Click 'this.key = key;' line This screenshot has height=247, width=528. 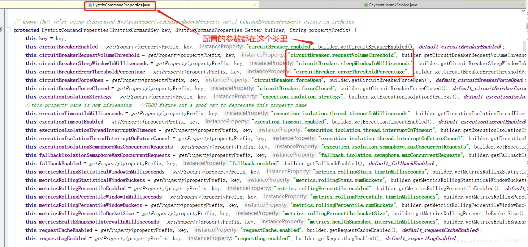[46, 38]
